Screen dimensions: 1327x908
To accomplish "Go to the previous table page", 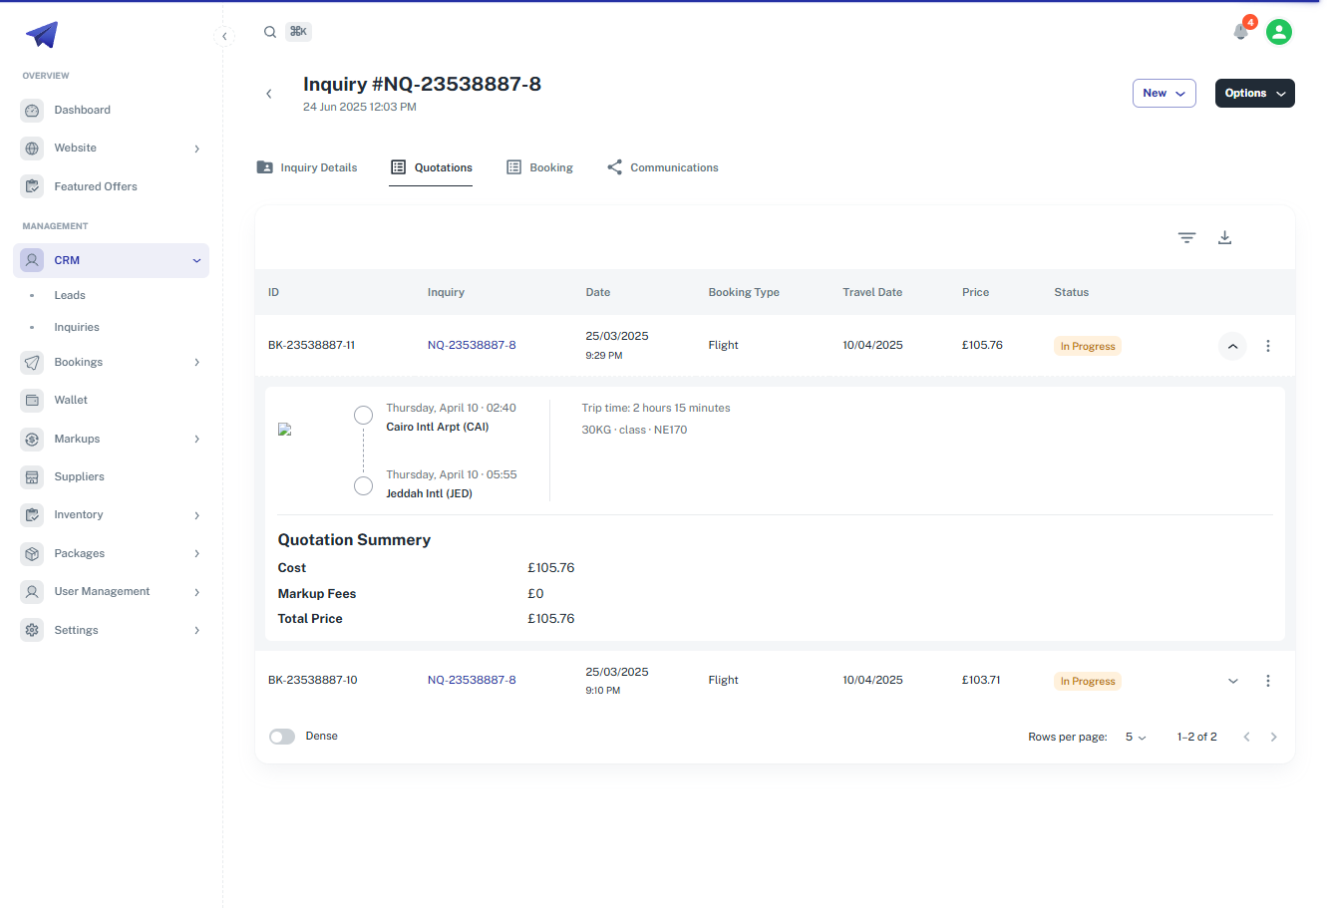I will 1246,737.
